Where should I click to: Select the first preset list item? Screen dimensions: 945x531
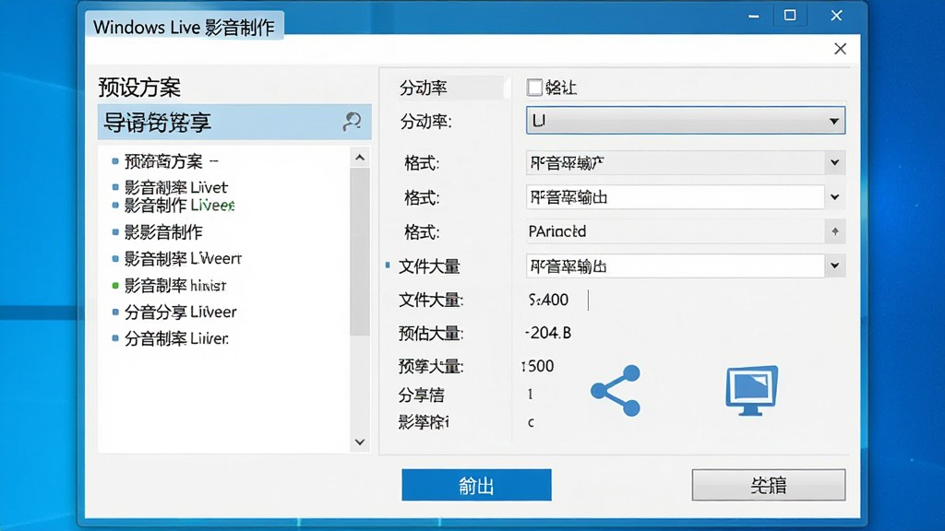point(165,161)
